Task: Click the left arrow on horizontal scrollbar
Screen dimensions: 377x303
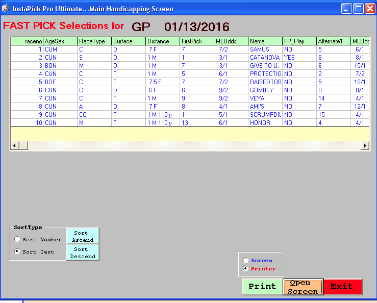Action: pos(15,145)
